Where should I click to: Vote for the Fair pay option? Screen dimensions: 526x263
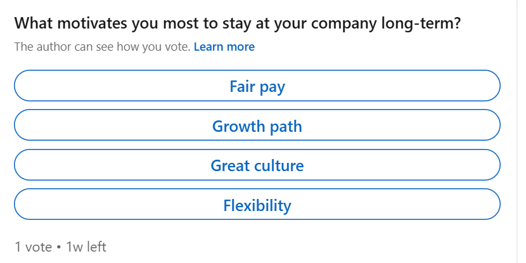[257, 86]
